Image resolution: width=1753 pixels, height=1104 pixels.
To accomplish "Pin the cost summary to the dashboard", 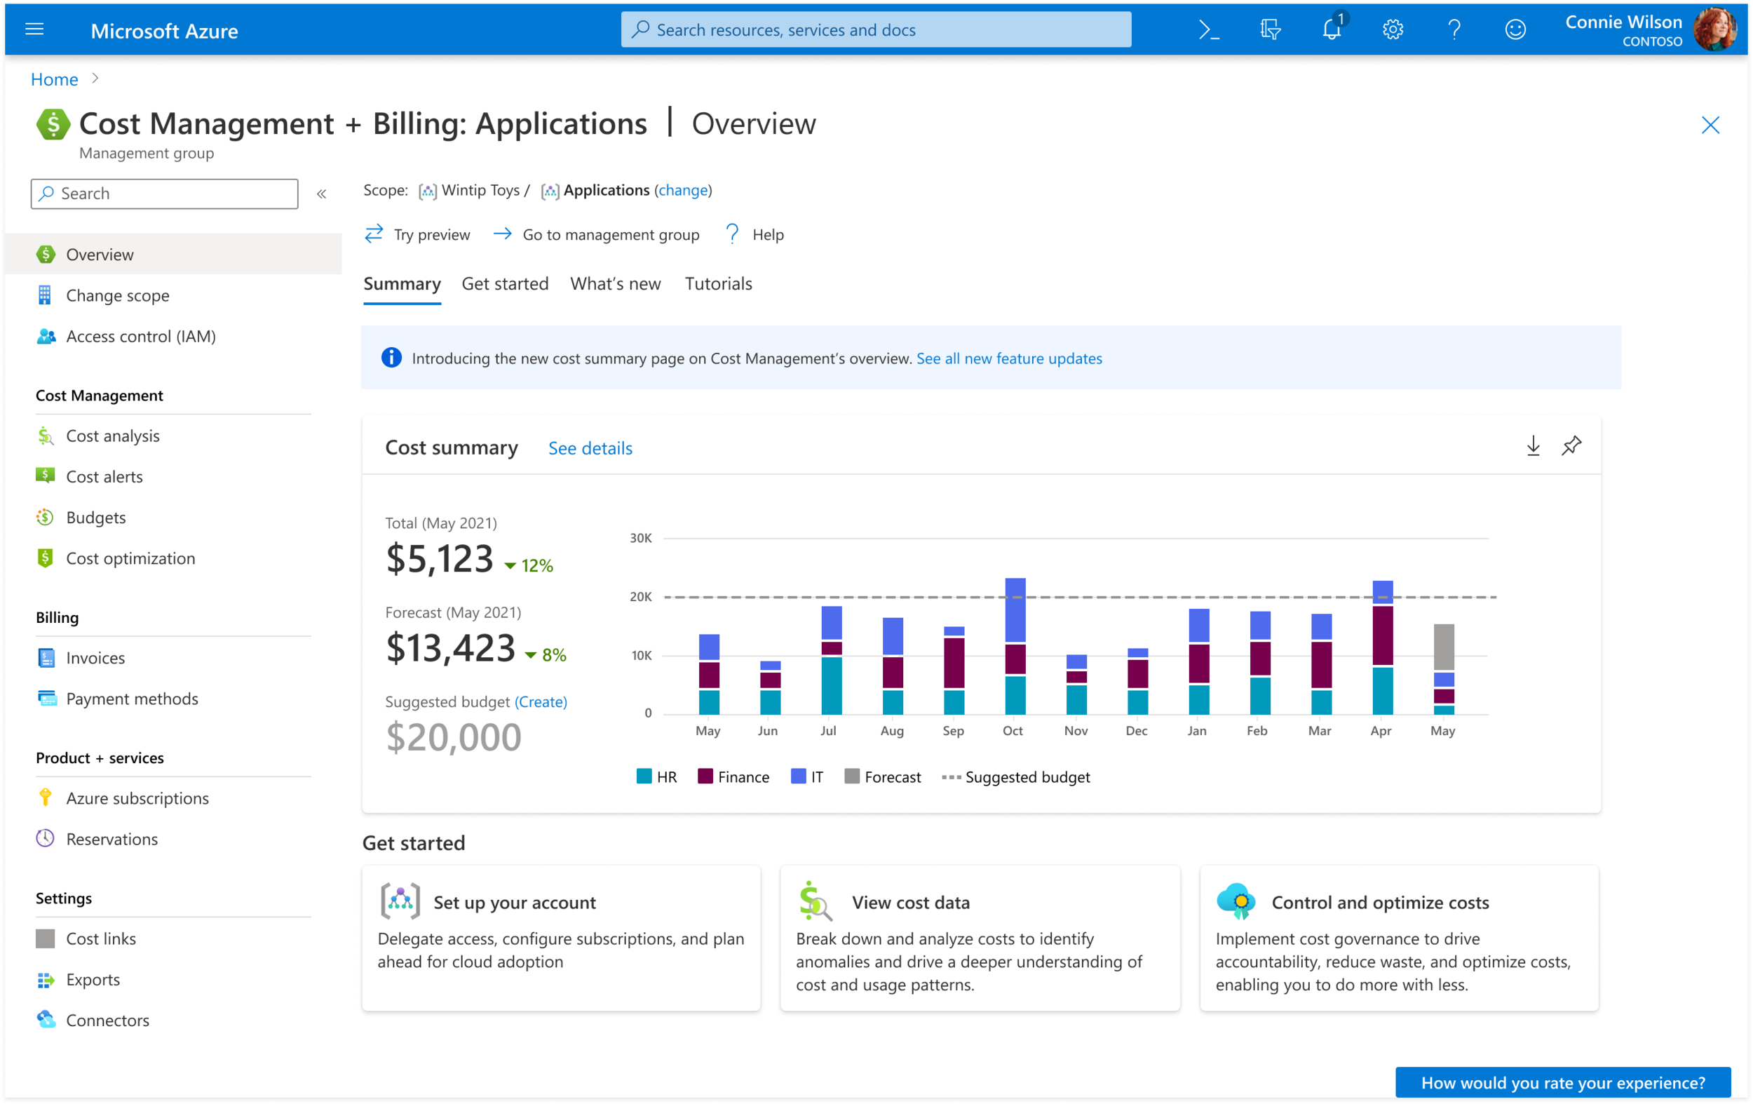I will [1571, 445].
